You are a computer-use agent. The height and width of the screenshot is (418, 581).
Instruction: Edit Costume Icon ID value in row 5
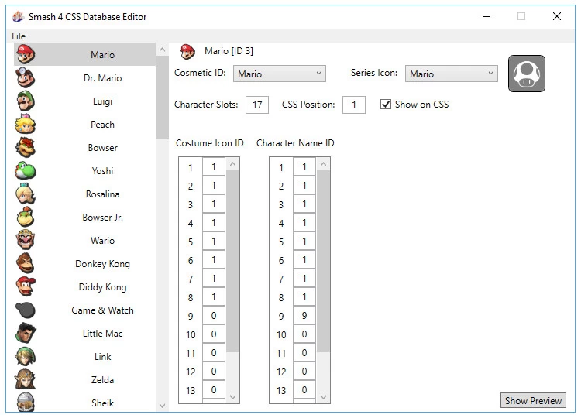tap(214, 241)
